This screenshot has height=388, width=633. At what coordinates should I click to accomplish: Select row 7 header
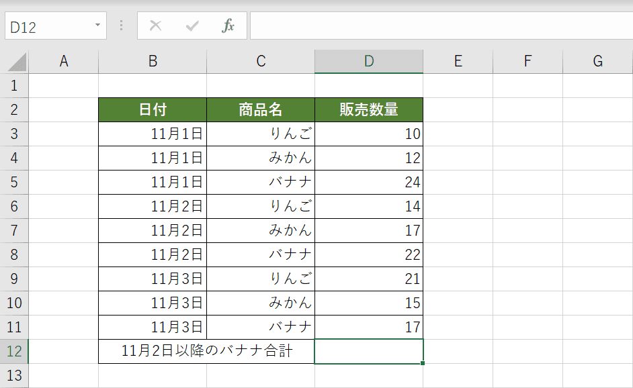coord(14,231)
